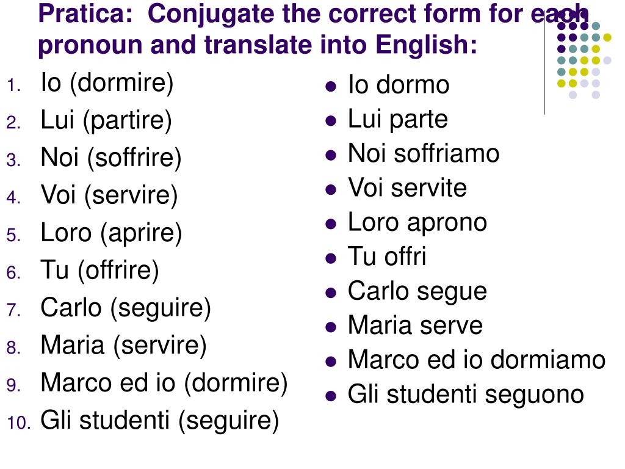The height and width of the screenshot is (469, 625).
Task: Click the bullet before "Loro aprono"
Action: 330,224
